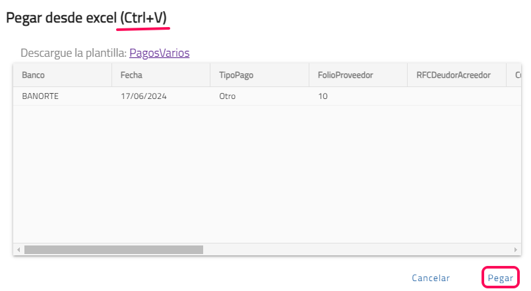Confirm with the Pegar button
531x291 pixels.
500,278
